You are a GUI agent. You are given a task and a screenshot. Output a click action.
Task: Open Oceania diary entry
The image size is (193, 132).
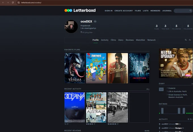172,88
